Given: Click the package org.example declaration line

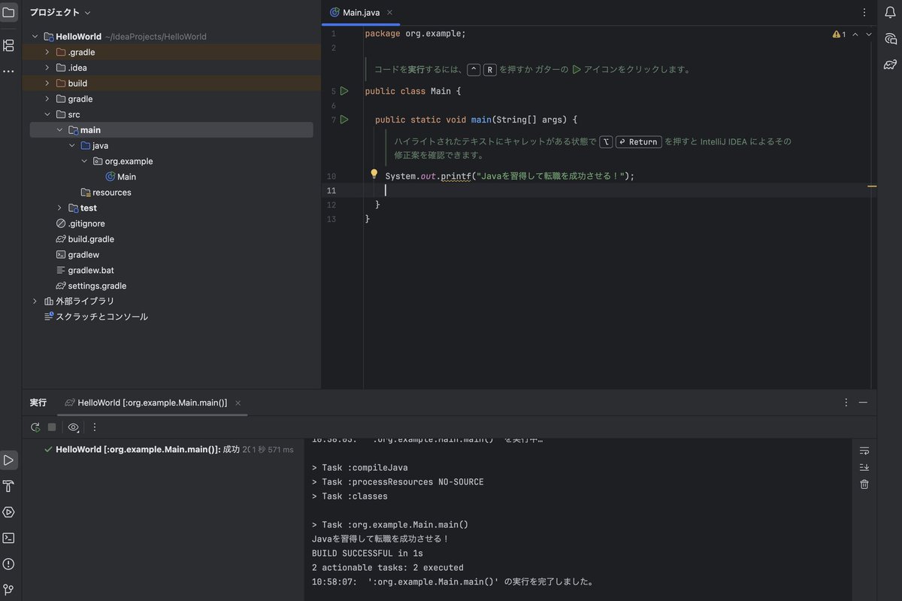Looking at the screenshot, I should (x=415, y=34).
